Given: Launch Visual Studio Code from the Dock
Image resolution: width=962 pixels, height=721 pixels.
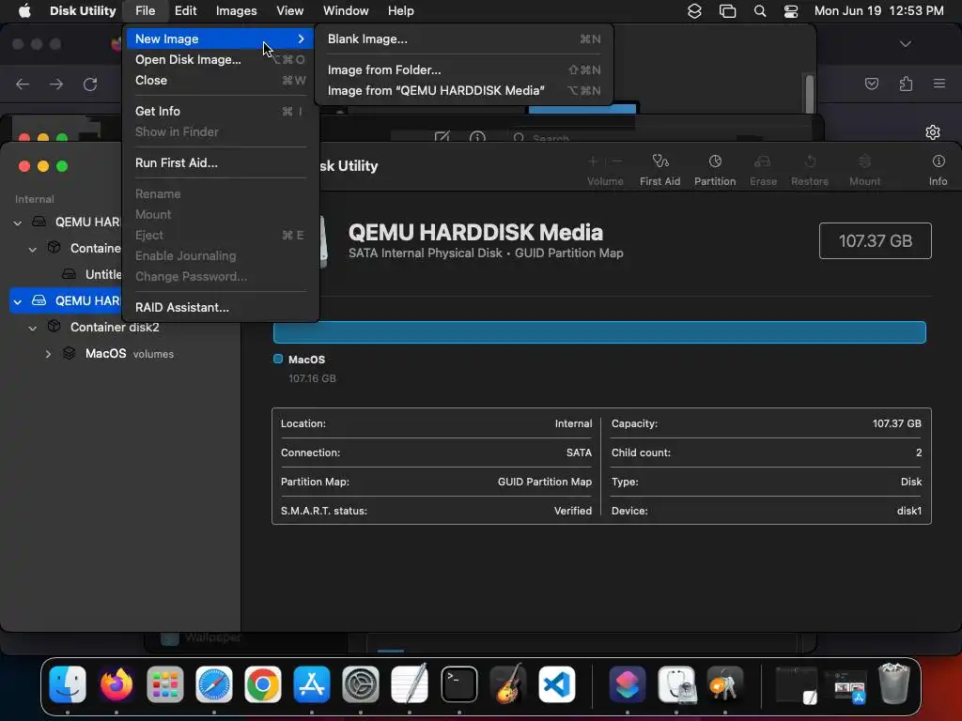Looking at the screenshot, I should pyautogui.click(x=557, y=683).
